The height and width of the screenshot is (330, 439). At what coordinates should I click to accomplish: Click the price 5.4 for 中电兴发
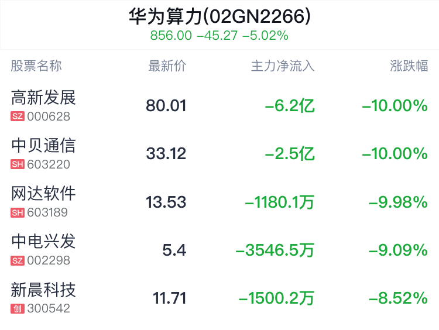point(174,250)
